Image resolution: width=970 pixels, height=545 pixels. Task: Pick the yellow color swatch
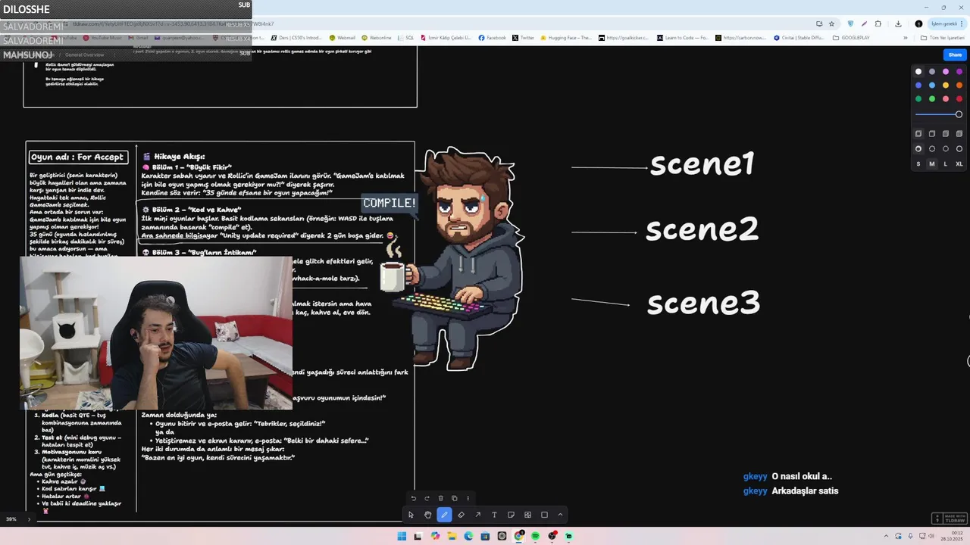[946, 86]
